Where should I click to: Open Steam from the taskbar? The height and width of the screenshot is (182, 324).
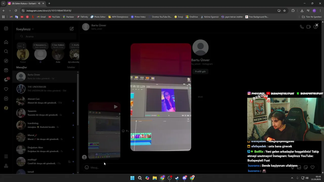coord(177,178)
